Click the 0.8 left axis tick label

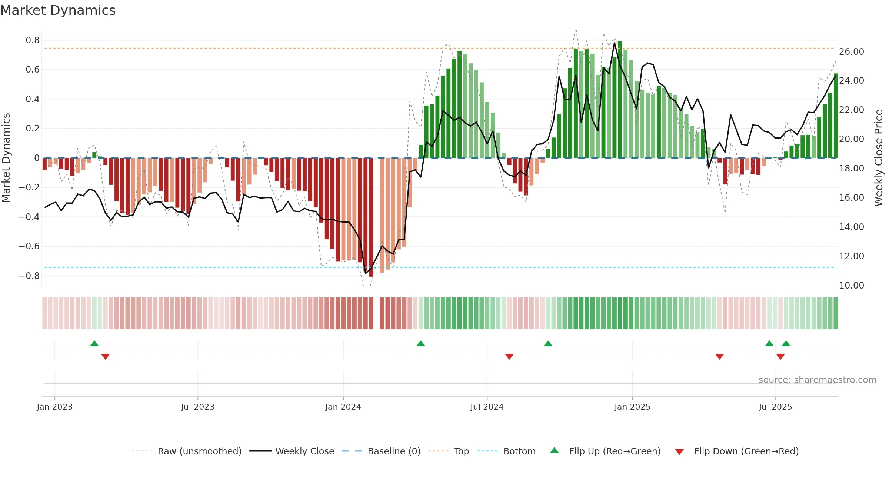33,40
